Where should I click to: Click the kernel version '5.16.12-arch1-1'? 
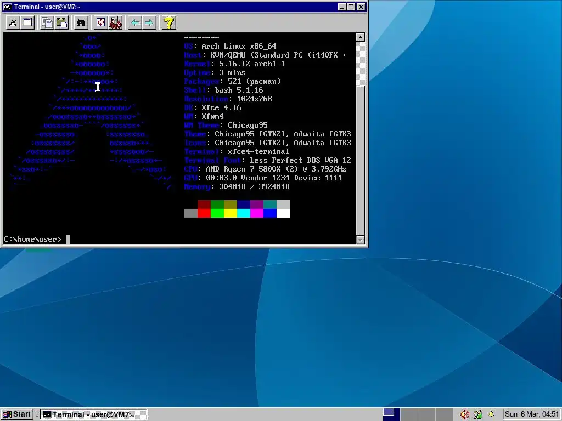click(252, 64)
